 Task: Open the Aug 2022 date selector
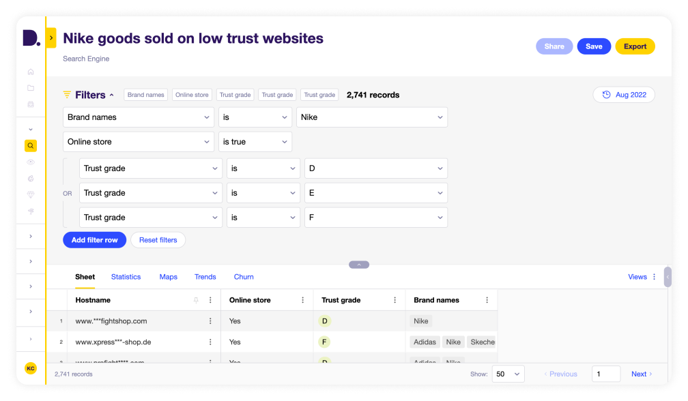point(624,95)
